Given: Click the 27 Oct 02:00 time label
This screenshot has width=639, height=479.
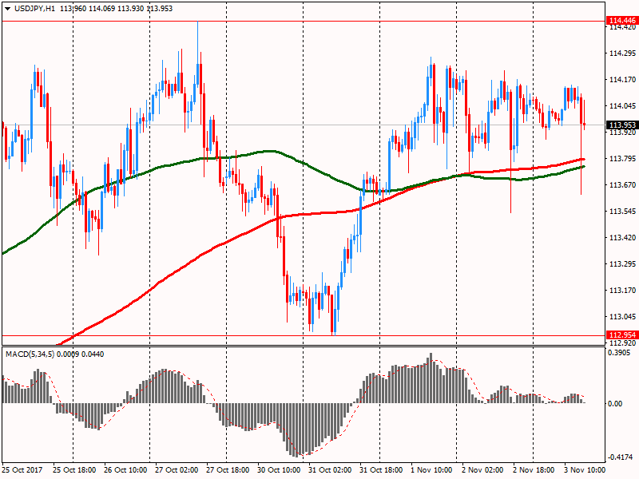Looking at the screenshot, I should click(x=177, y=470).
